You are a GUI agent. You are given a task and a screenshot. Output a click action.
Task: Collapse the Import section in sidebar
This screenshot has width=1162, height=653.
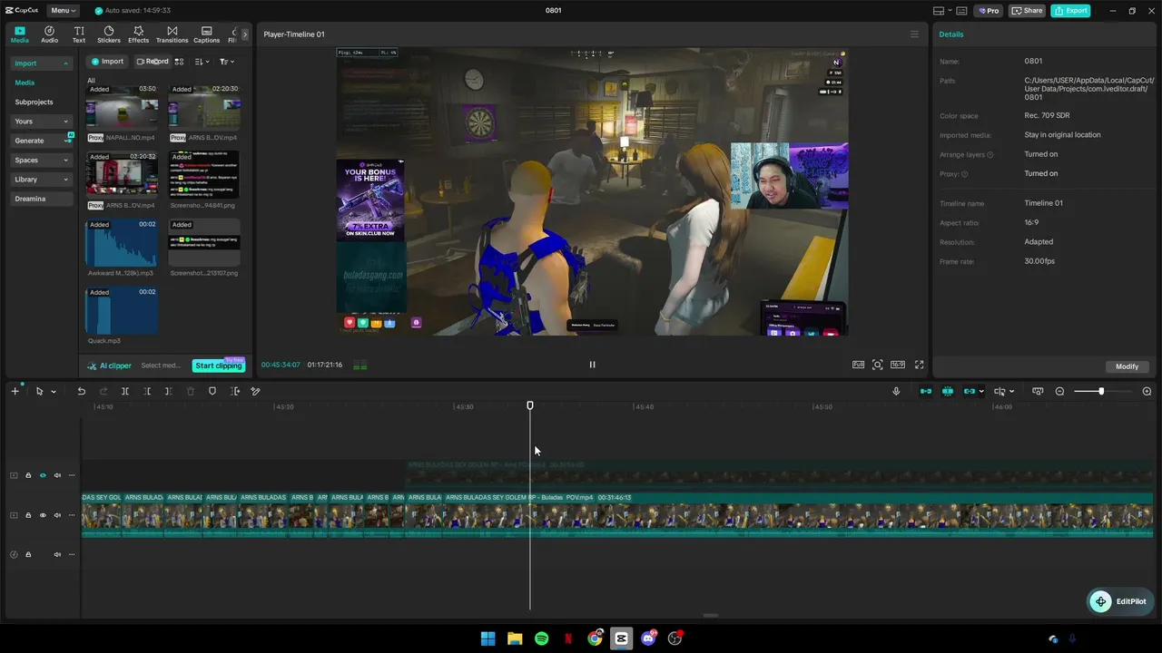[x=41, y=63]
